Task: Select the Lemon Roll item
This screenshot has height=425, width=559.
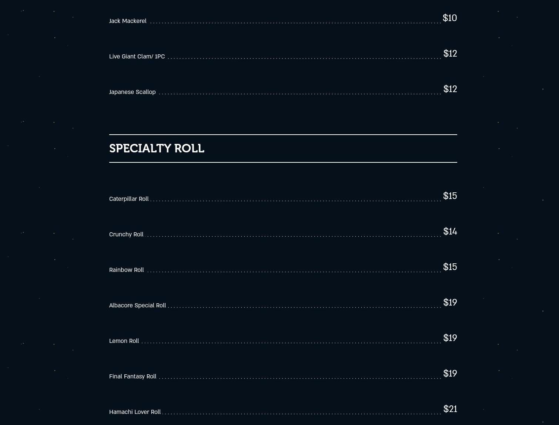Action: coord(124,341)
